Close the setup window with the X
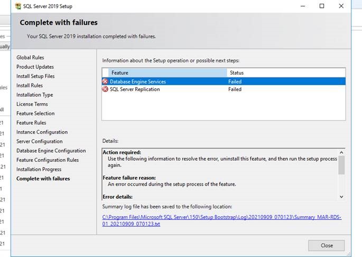 pos(341,6)
